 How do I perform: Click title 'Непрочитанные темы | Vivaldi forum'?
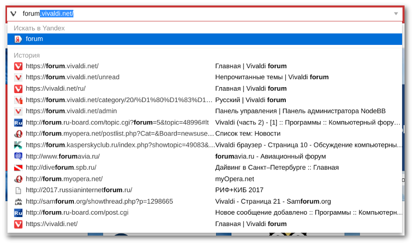272,77
